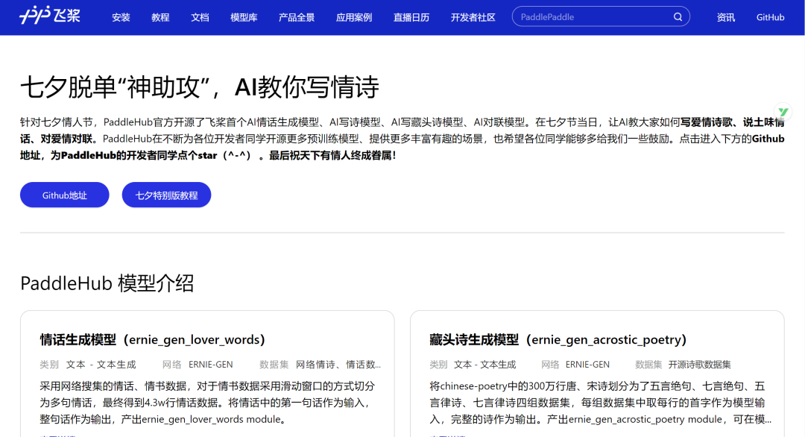Click the 情话生成模型 description paragraph
The image size is (805, 437).
click(207, 403)
